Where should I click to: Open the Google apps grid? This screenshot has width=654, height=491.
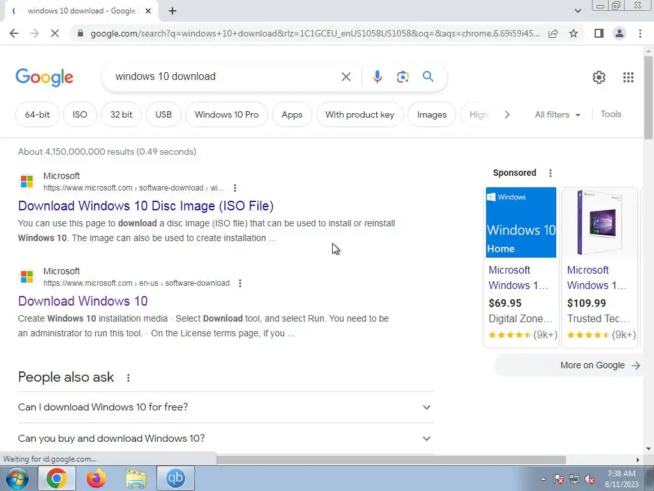628,77
